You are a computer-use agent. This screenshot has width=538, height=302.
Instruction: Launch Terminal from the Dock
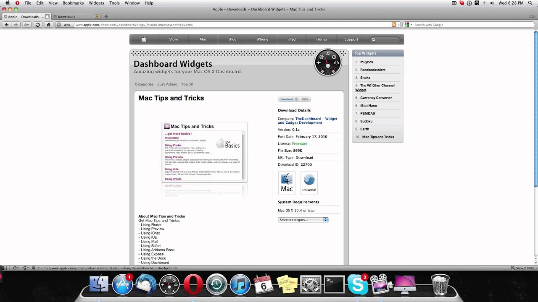[335, 284]
